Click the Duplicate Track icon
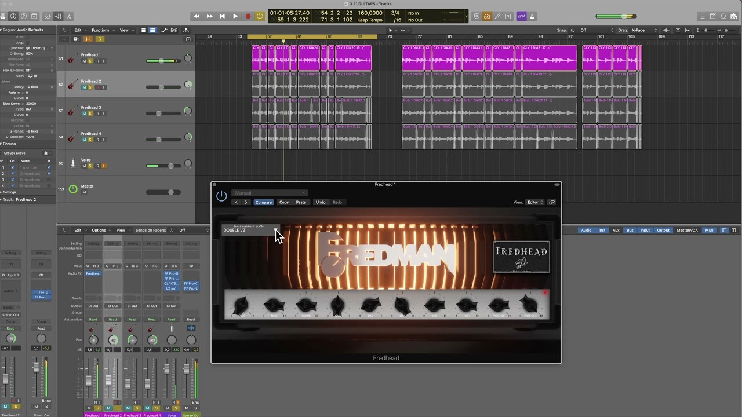 click(x=76, y=39)
